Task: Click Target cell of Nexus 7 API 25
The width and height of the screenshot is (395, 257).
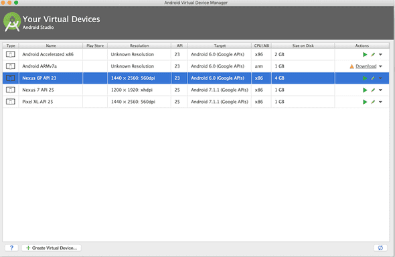Action: (220, 90)
